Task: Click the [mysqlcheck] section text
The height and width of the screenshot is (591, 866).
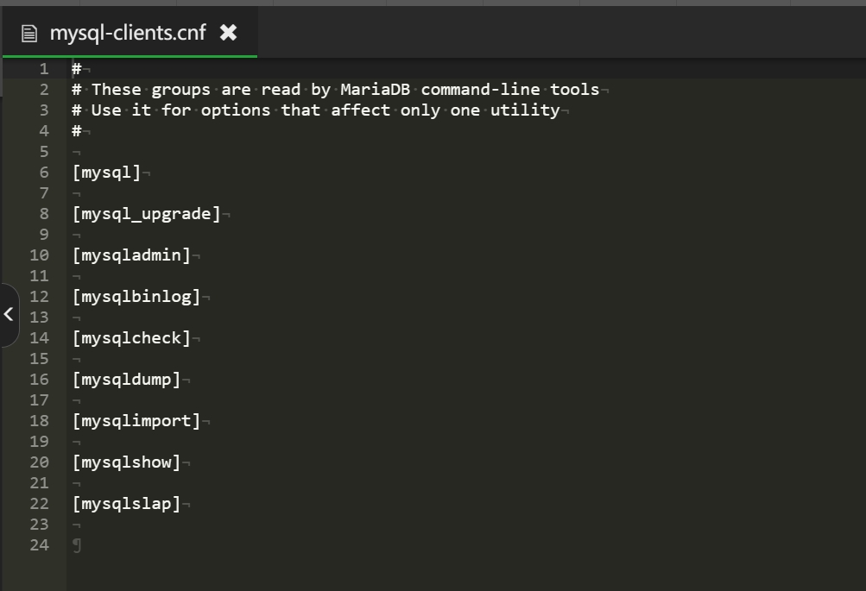Action: (x=131, y=337)
